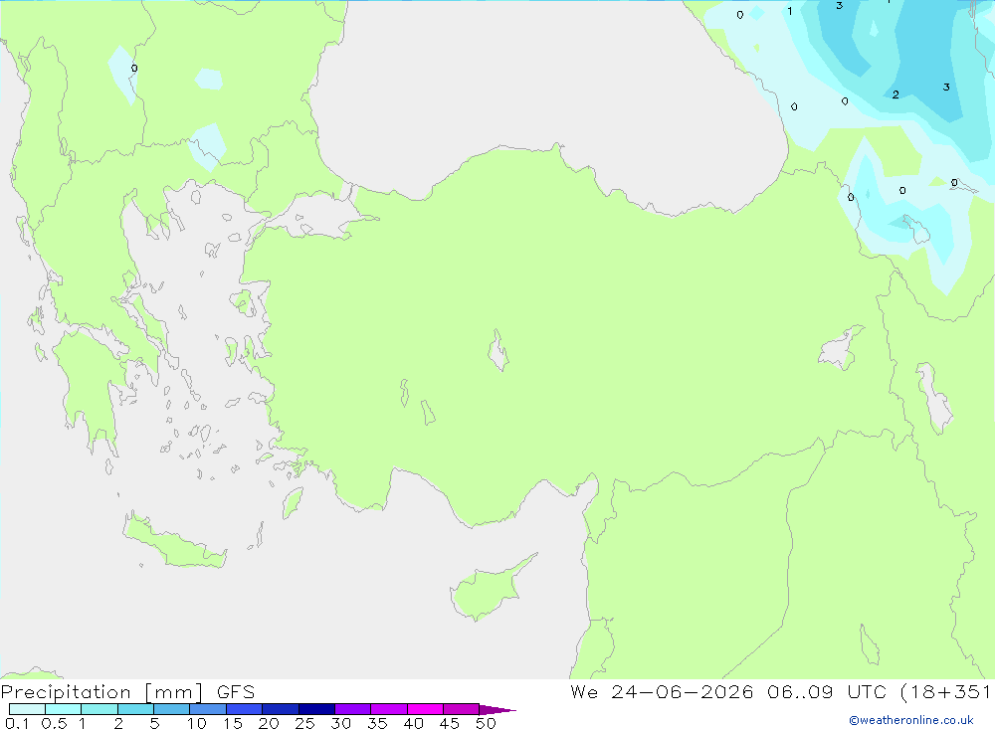
Task: Click the '35' legend scale label
Action: pos(377,723)
